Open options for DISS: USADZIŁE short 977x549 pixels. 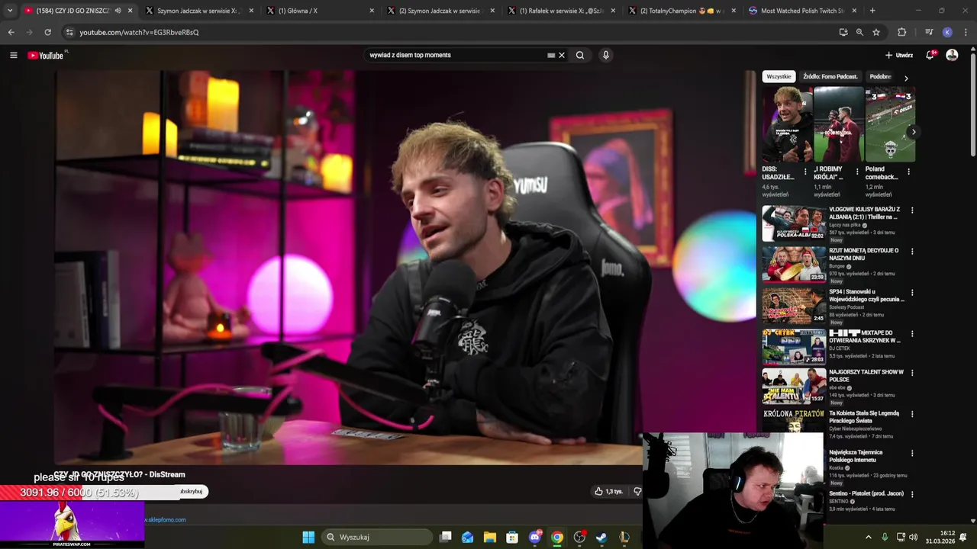click(x=804, y=172)
